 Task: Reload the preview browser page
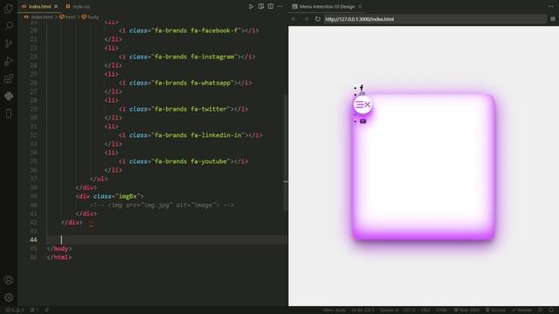(318, 19)
